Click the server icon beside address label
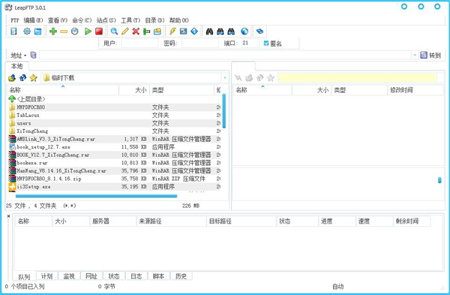The width and height of the screenshot is (450, 295). (x=33, y=55)
